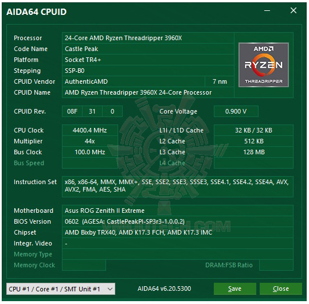Click the AMD Bixby TRX40 chipset value

coord(138,232)
